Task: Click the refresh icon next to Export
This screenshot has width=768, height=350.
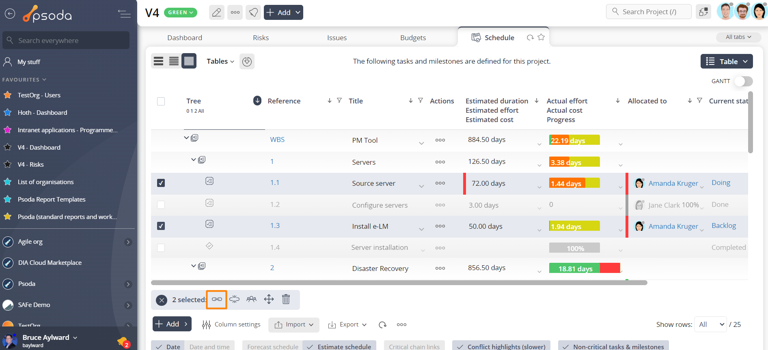Action: point(382,325)
